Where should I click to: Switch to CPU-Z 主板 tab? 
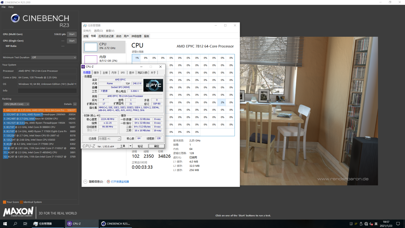[x=105, y=73]
